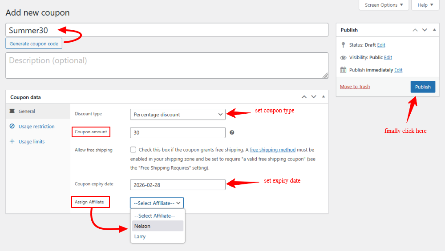Click move-up arrow in Publish panel header
This screenshot has height=251, width=445.
coord(415,30)
